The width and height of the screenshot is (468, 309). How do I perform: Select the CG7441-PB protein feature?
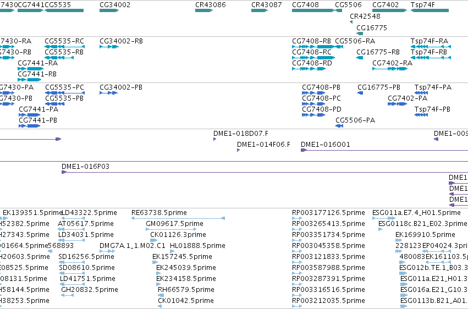30,126
